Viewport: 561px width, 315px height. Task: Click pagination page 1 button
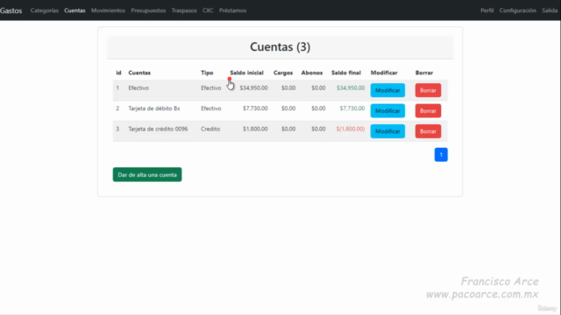(x=441, y=155)
